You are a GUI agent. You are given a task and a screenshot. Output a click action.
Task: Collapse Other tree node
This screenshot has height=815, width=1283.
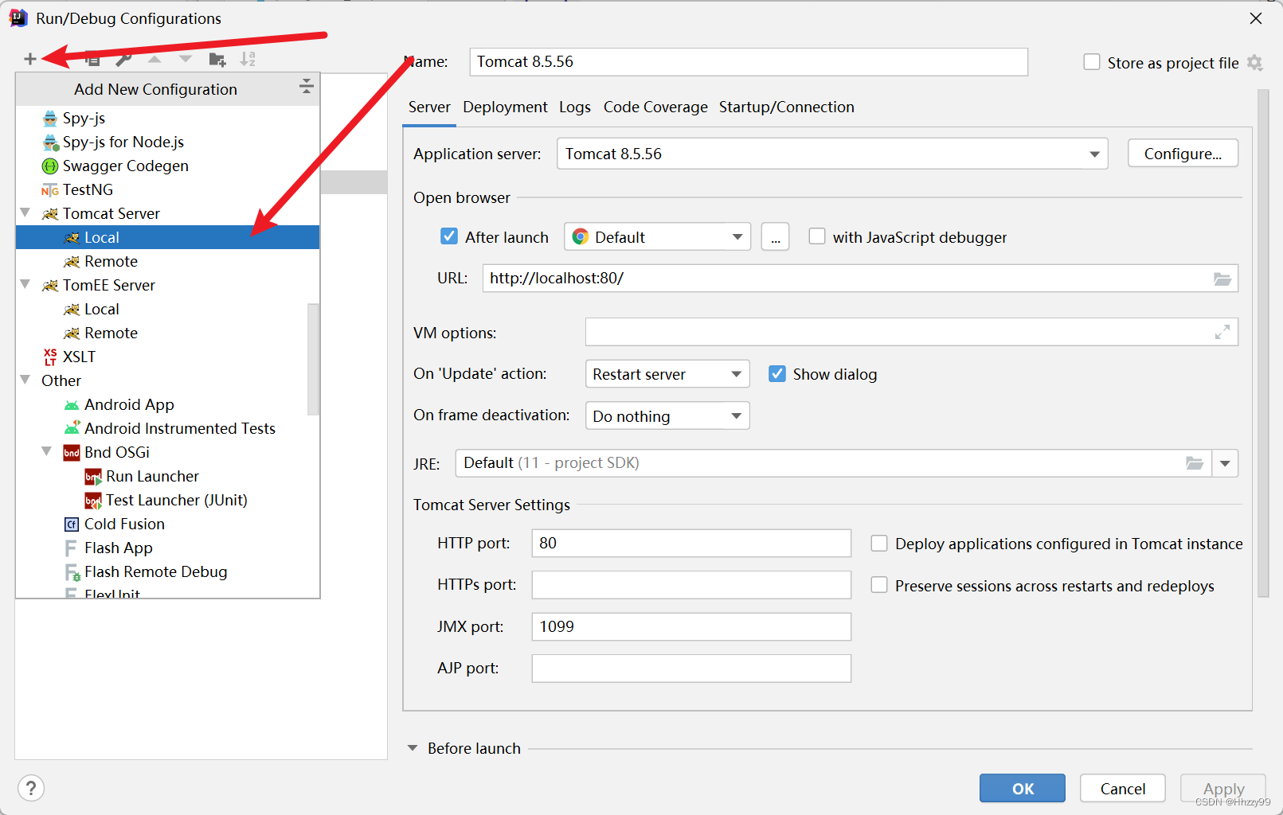point(25,380)
